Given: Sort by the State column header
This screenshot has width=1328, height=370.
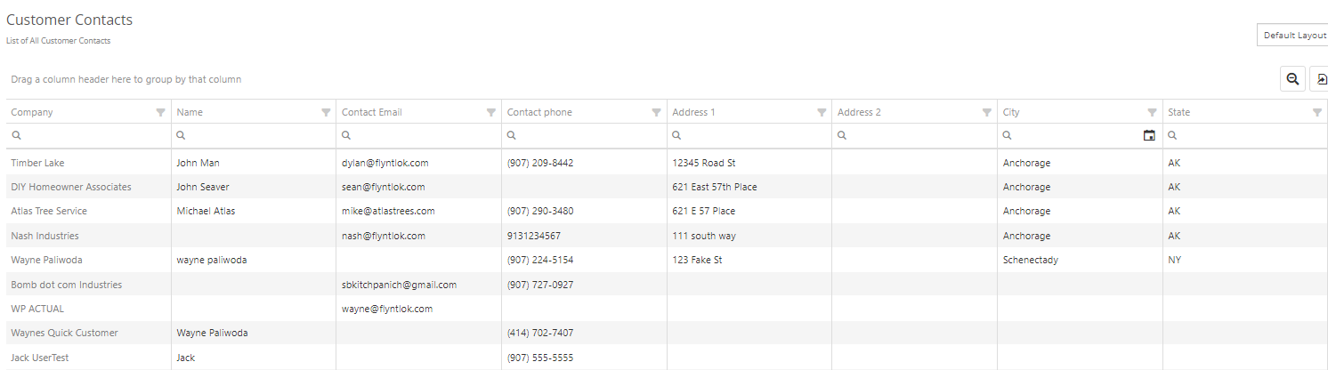Looking at the screenshot, I should (1179, 112).
